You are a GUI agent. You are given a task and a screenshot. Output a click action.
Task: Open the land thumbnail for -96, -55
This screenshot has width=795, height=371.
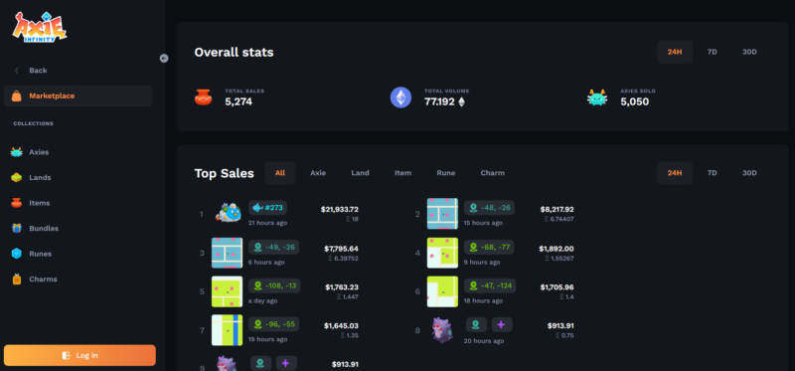point(227,330)
